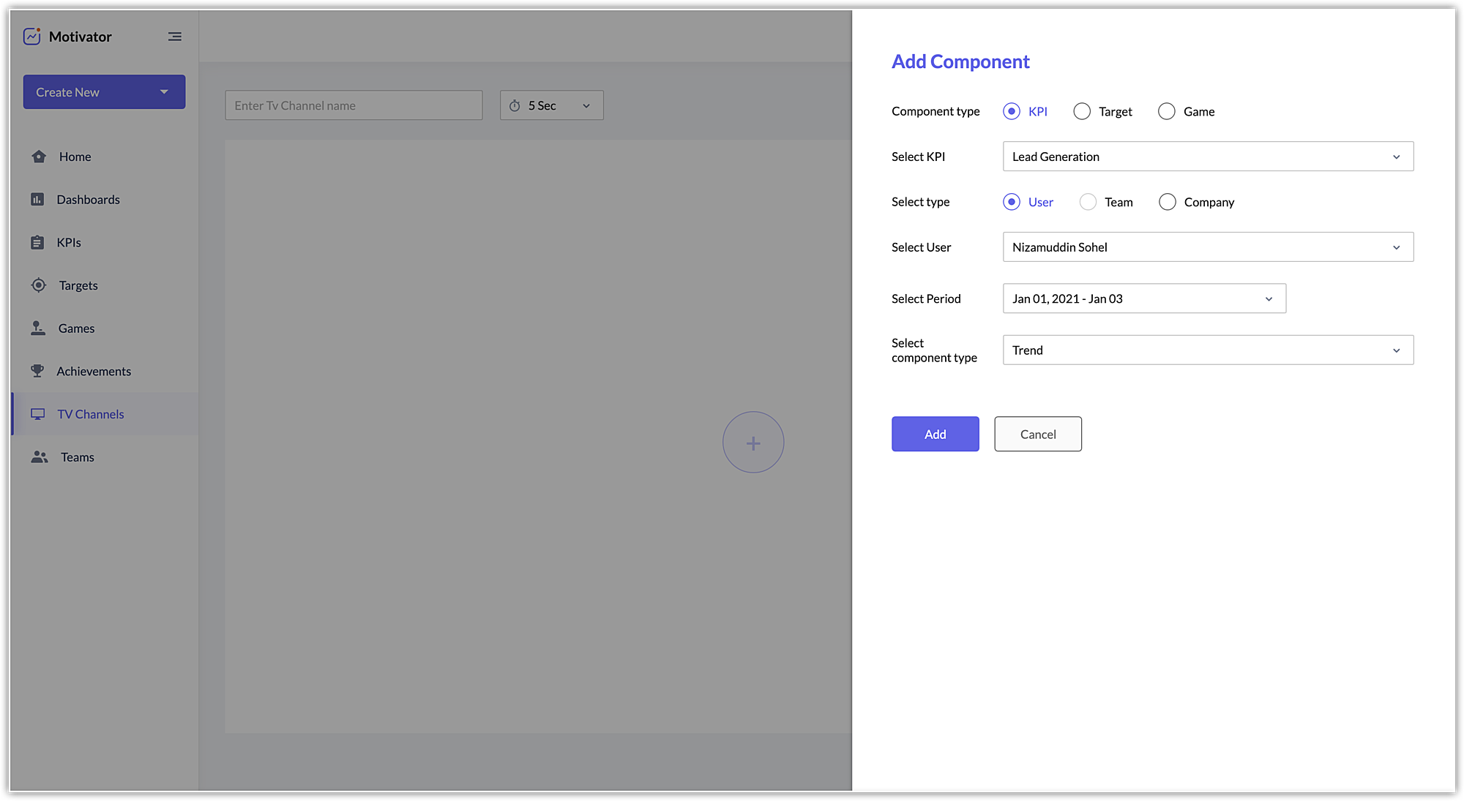Click the Enter Tv Channel name field

tap(354, 105)
